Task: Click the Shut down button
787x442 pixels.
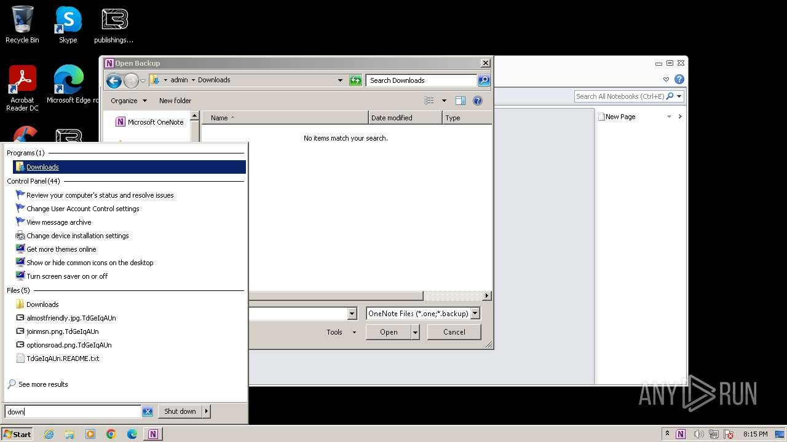Action: click(x=180, y=411)
